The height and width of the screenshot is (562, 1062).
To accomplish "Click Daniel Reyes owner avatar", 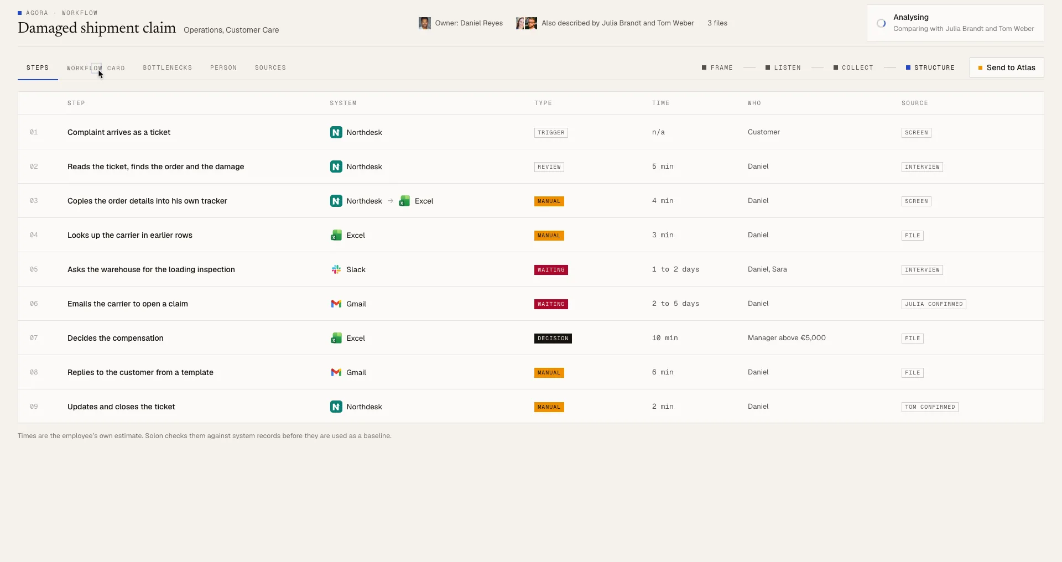I will [424, 23].
